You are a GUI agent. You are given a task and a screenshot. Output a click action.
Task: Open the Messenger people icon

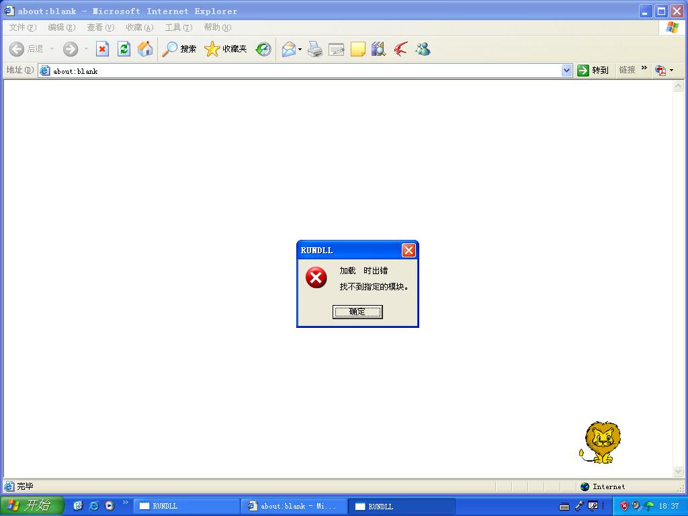click(x=423, y=49)
